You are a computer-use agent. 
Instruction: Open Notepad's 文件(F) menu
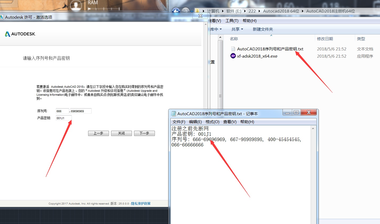[179, 122]
